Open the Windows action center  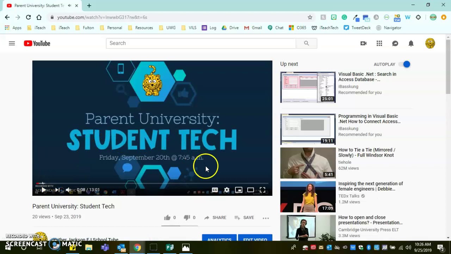[x=440, y=248]
